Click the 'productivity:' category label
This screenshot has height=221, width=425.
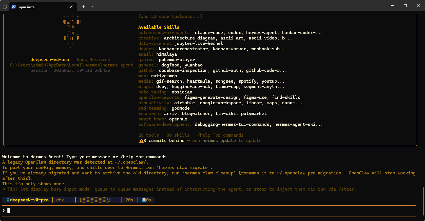[x=155, y=103]
